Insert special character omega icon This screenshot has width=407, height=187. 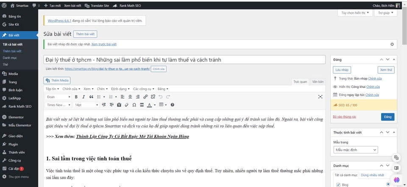[134, 105]
